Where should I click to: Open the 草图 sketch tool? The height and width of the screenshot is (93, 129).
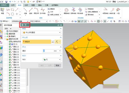(x=2, y=11)
